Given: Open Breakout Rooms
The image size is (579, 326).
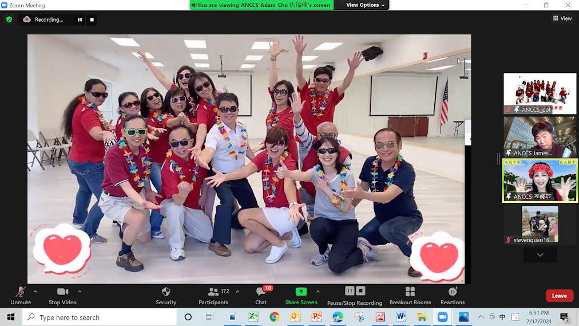Looking at the screenshot, I should pyautogui.click(x=410, y=295).
